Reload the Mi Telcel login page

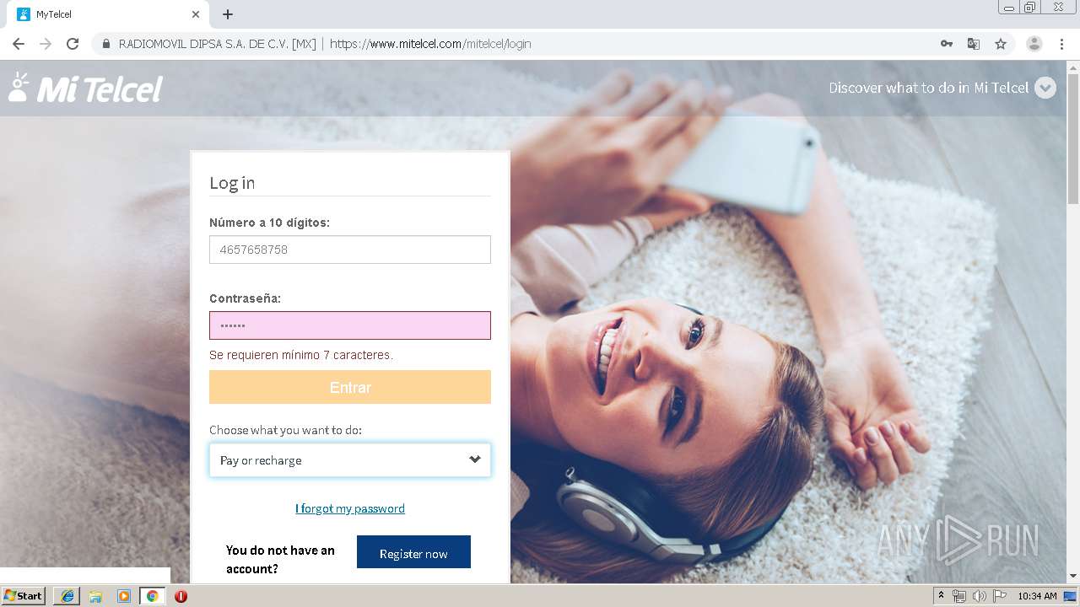(x=73, y=44)
